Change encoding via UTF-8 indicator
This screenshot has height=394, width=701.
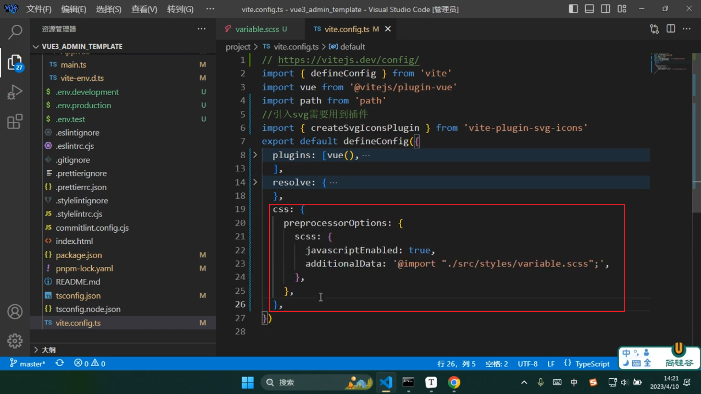pyautogui.click(x=528, y=364)
